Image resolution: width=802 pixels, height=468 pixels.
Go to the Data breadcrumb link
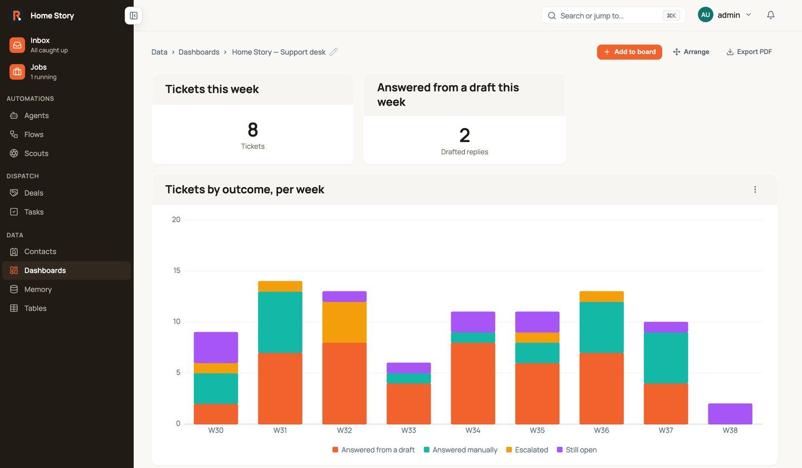pos(159,52)
